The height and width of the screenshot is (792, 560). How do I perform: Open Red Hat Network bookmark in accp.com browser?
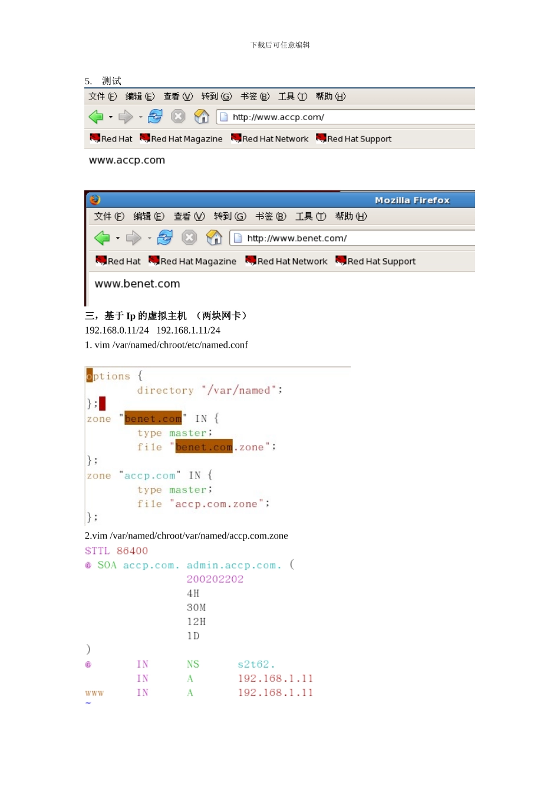pos(269,138)
